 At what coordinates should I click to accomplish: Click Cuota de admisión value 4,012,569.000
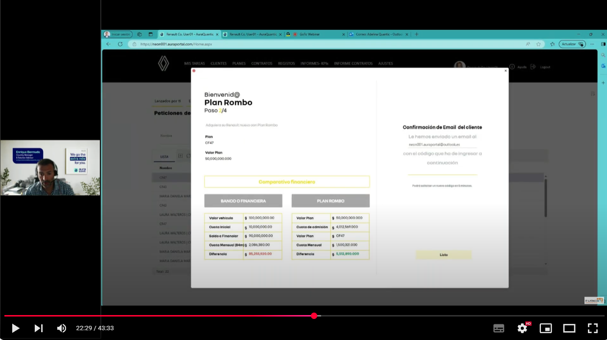coord(347,227)
